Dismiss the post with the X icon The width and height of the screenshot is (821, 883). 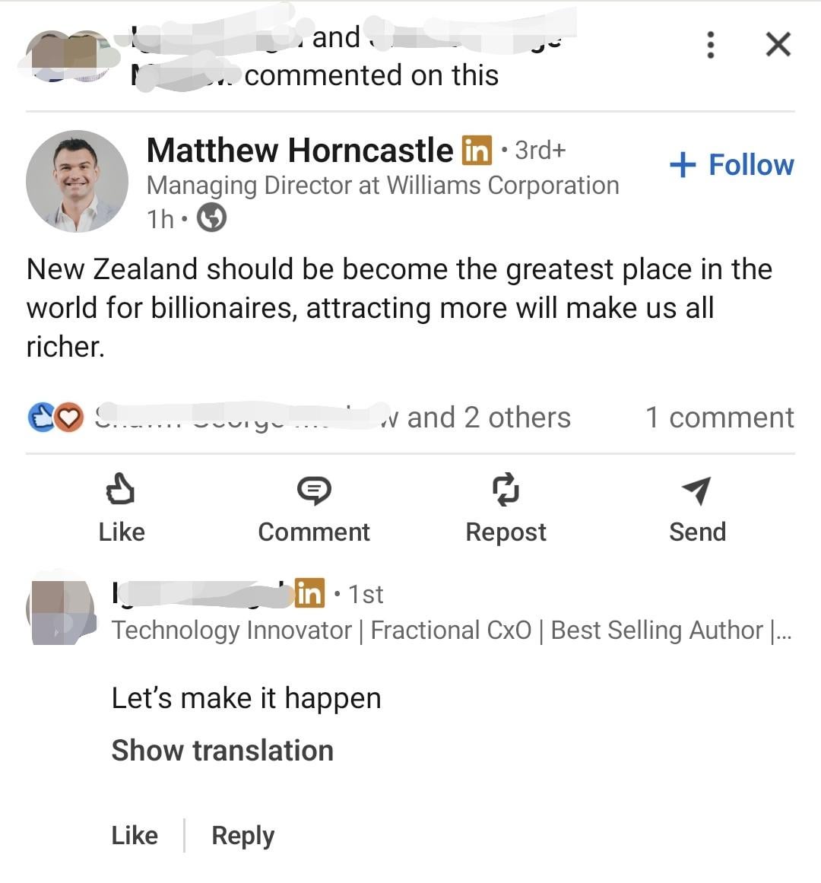(x=778, y=45)
